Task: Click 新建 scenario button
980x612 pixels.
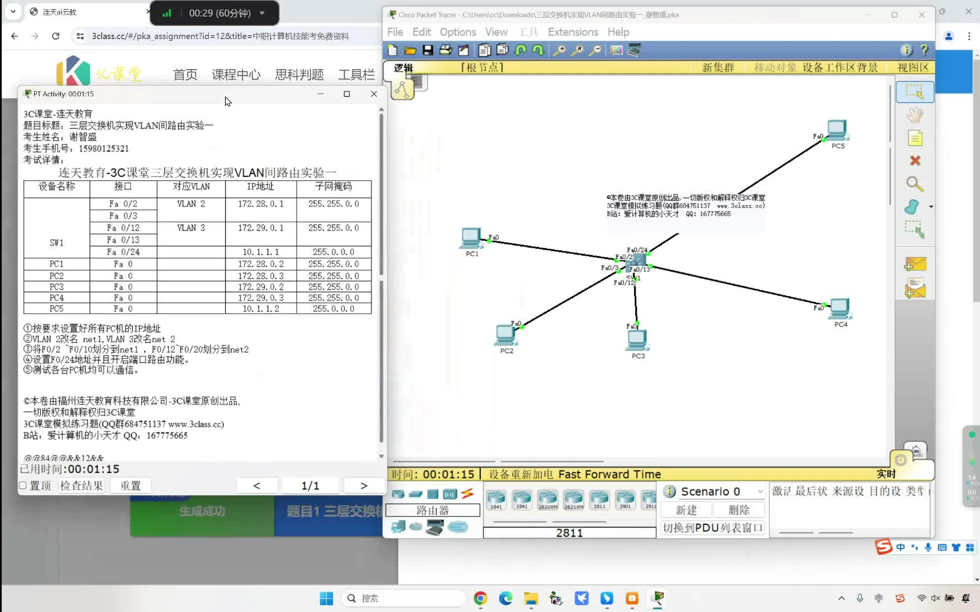Action: pos(686,510)
